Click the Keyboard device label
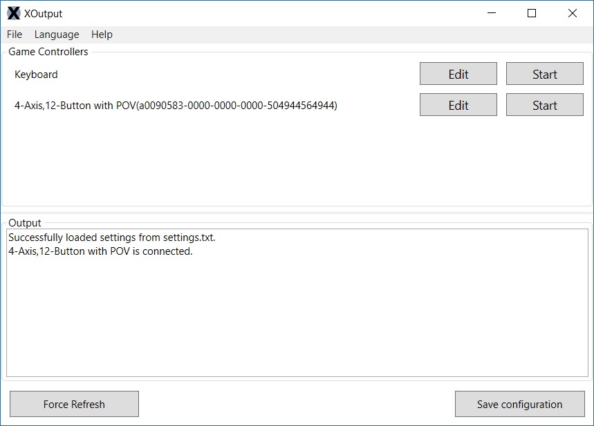This screenshot has width=594, height=426. (36, 74)
